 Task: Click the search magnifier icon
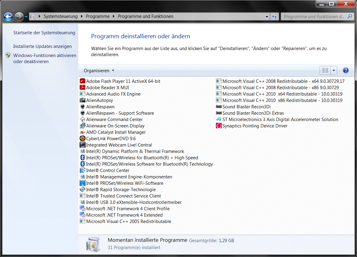point(350,16)
